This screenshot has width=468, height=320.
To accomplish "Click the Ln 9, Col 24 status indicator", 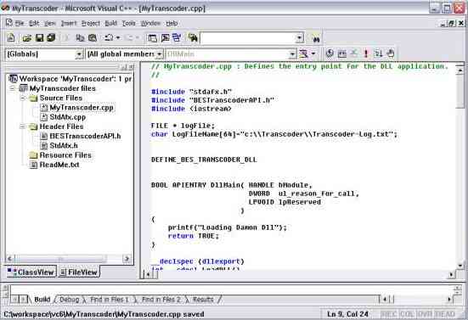I will (x=347, y=314).
